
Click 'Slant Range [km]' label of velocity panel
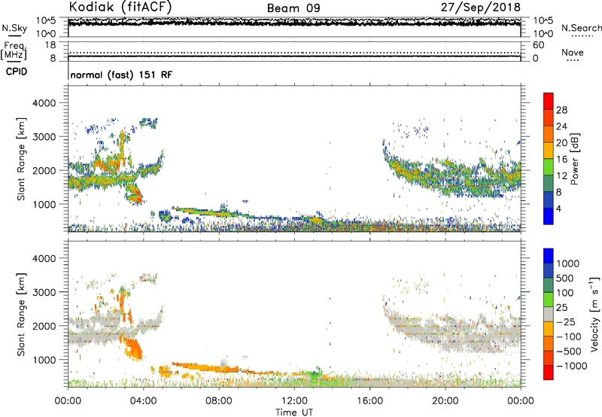coord(21,314)
